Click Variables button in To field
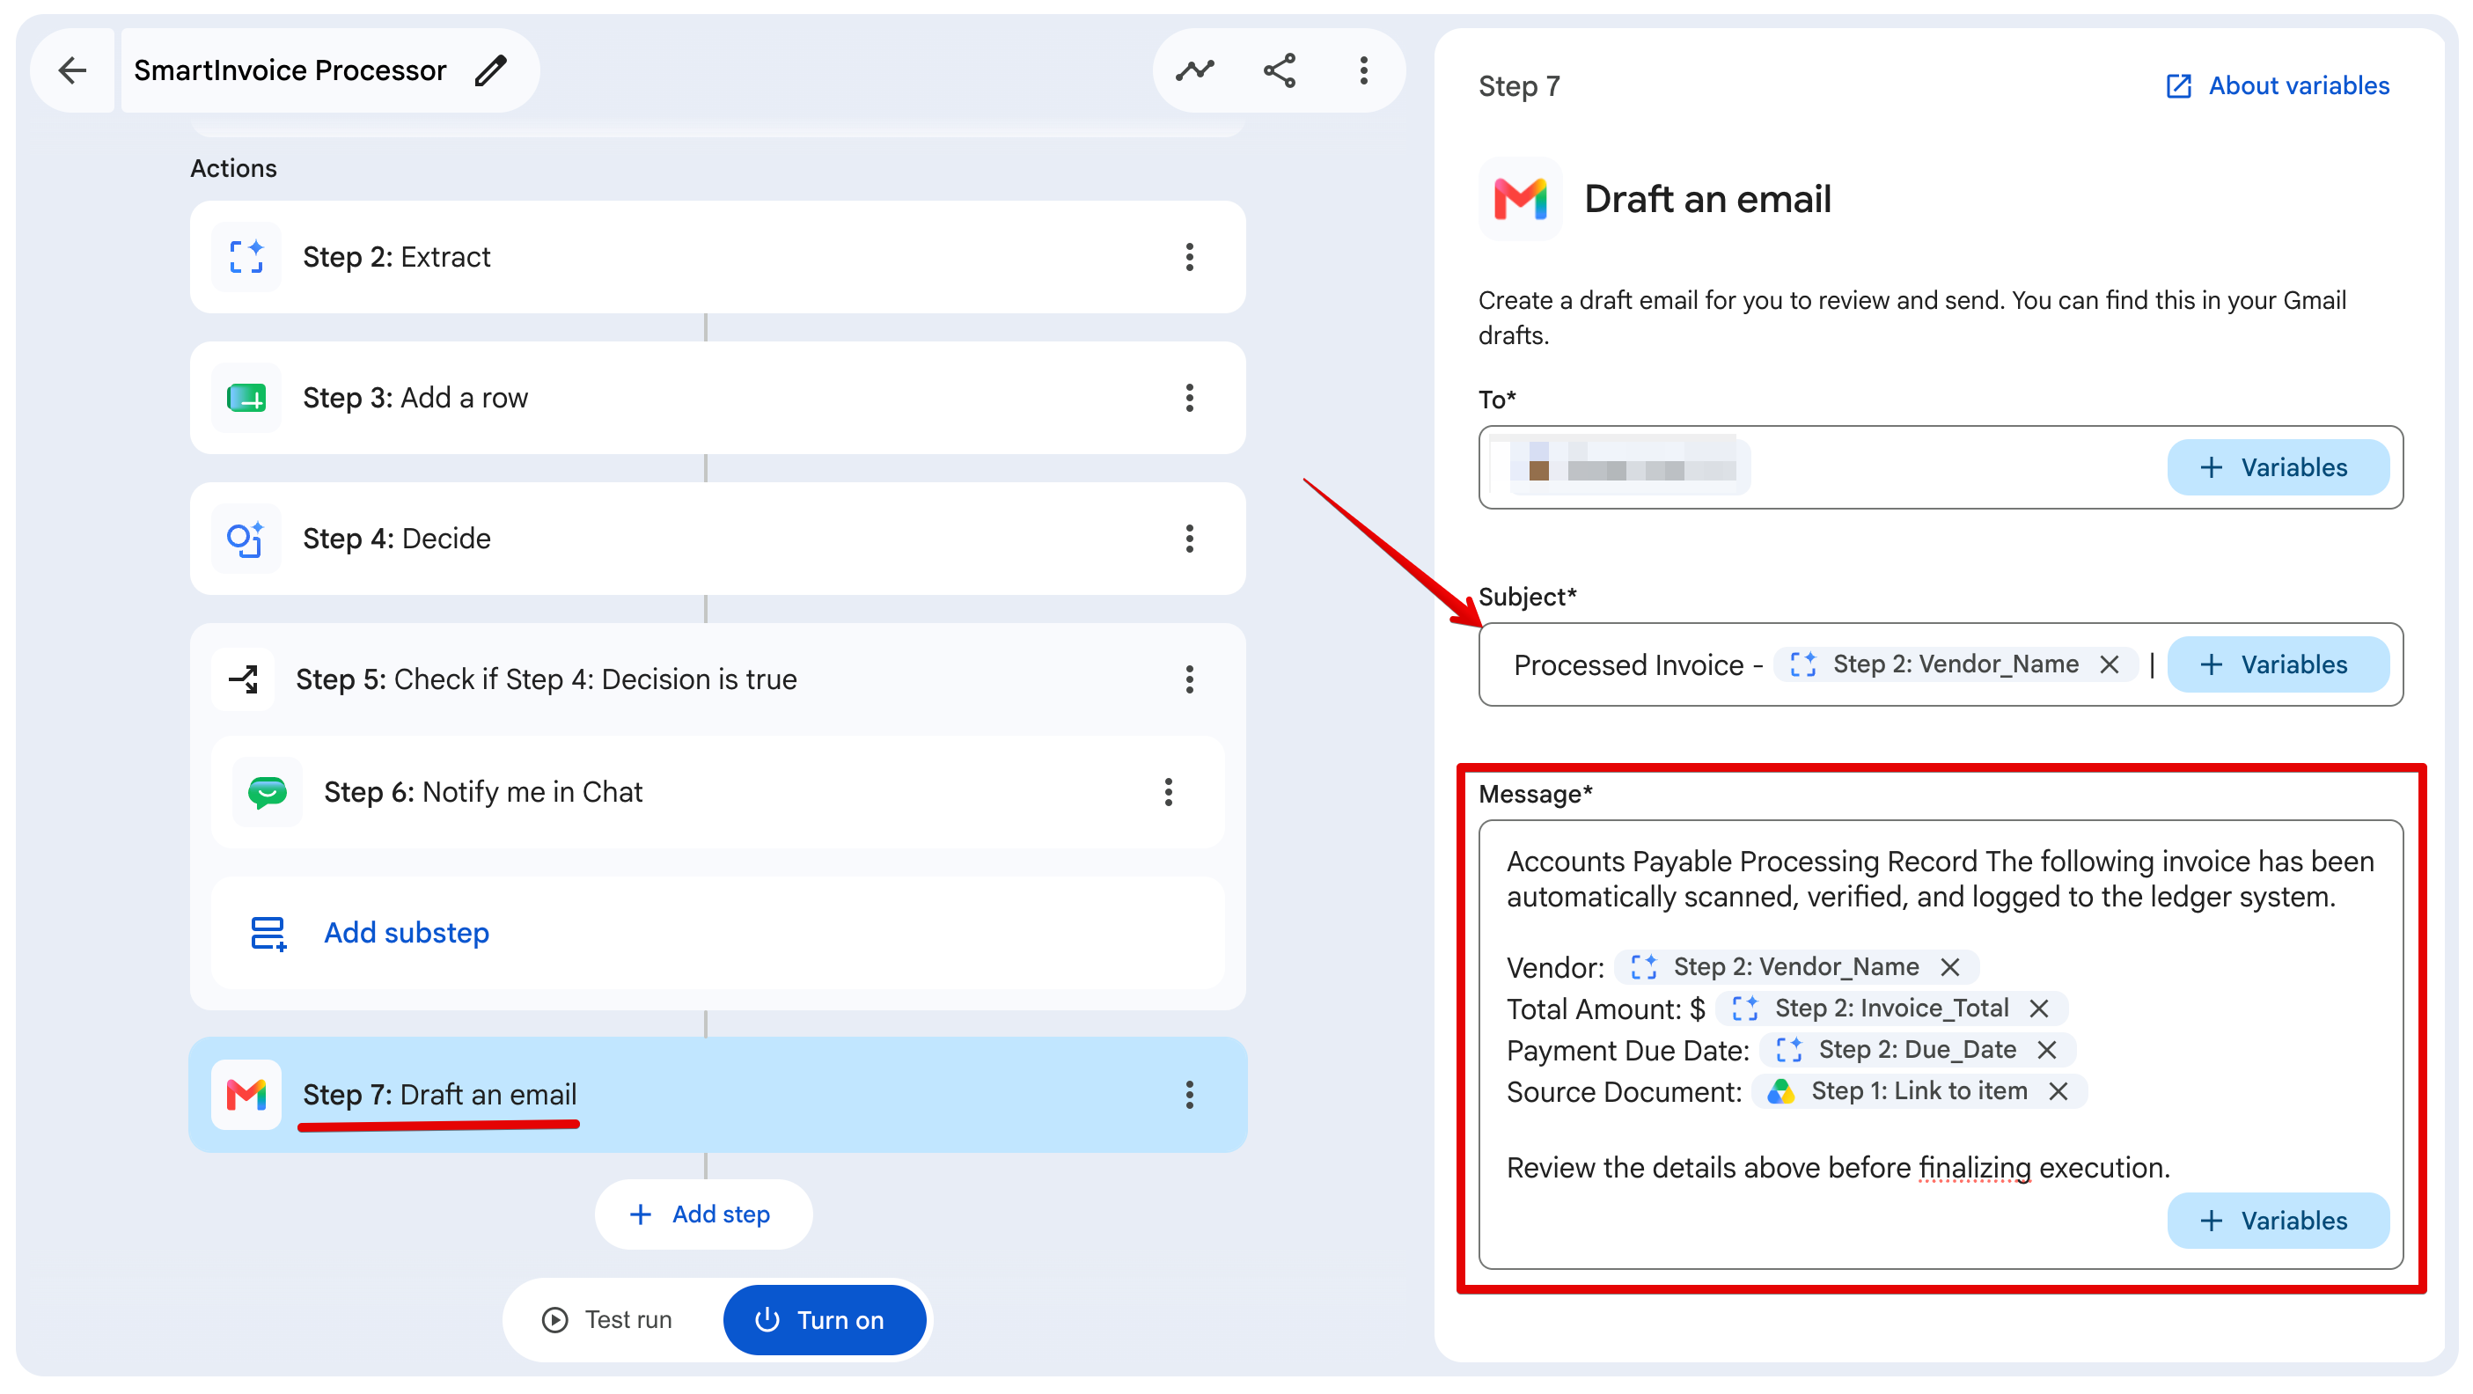The width and height of the screenshot is (2473, 1394). pos(2277,467)
